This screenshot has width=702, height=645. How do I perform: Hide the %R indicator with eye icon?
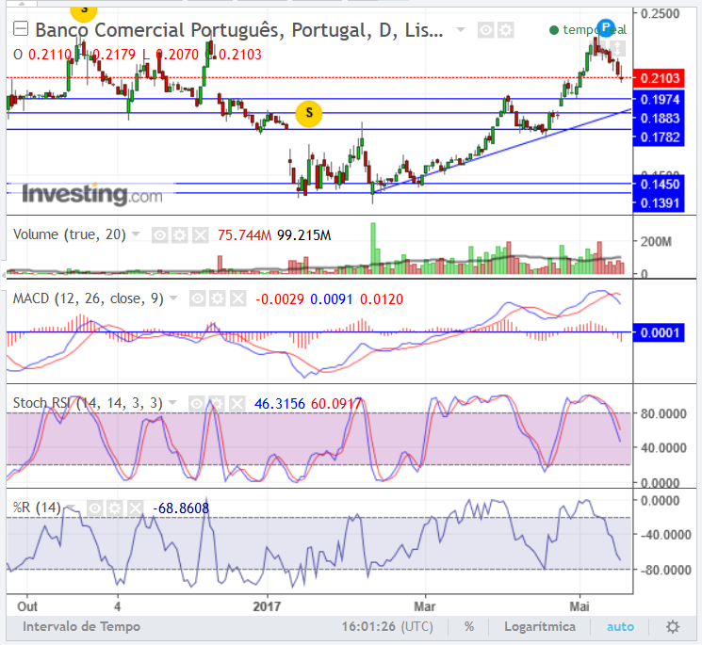pos(95,508)
